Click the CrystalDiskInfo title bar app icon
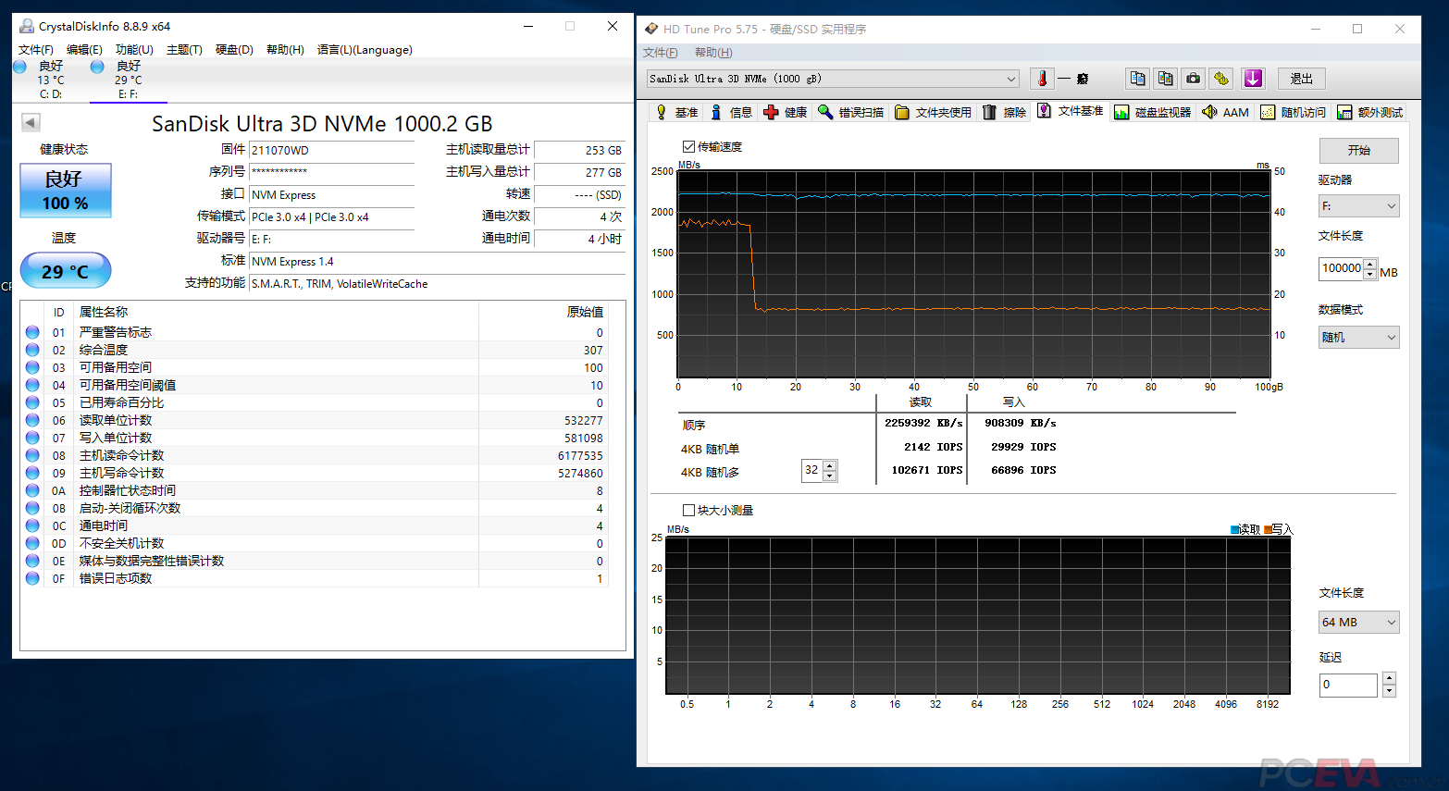 [27, 26]
